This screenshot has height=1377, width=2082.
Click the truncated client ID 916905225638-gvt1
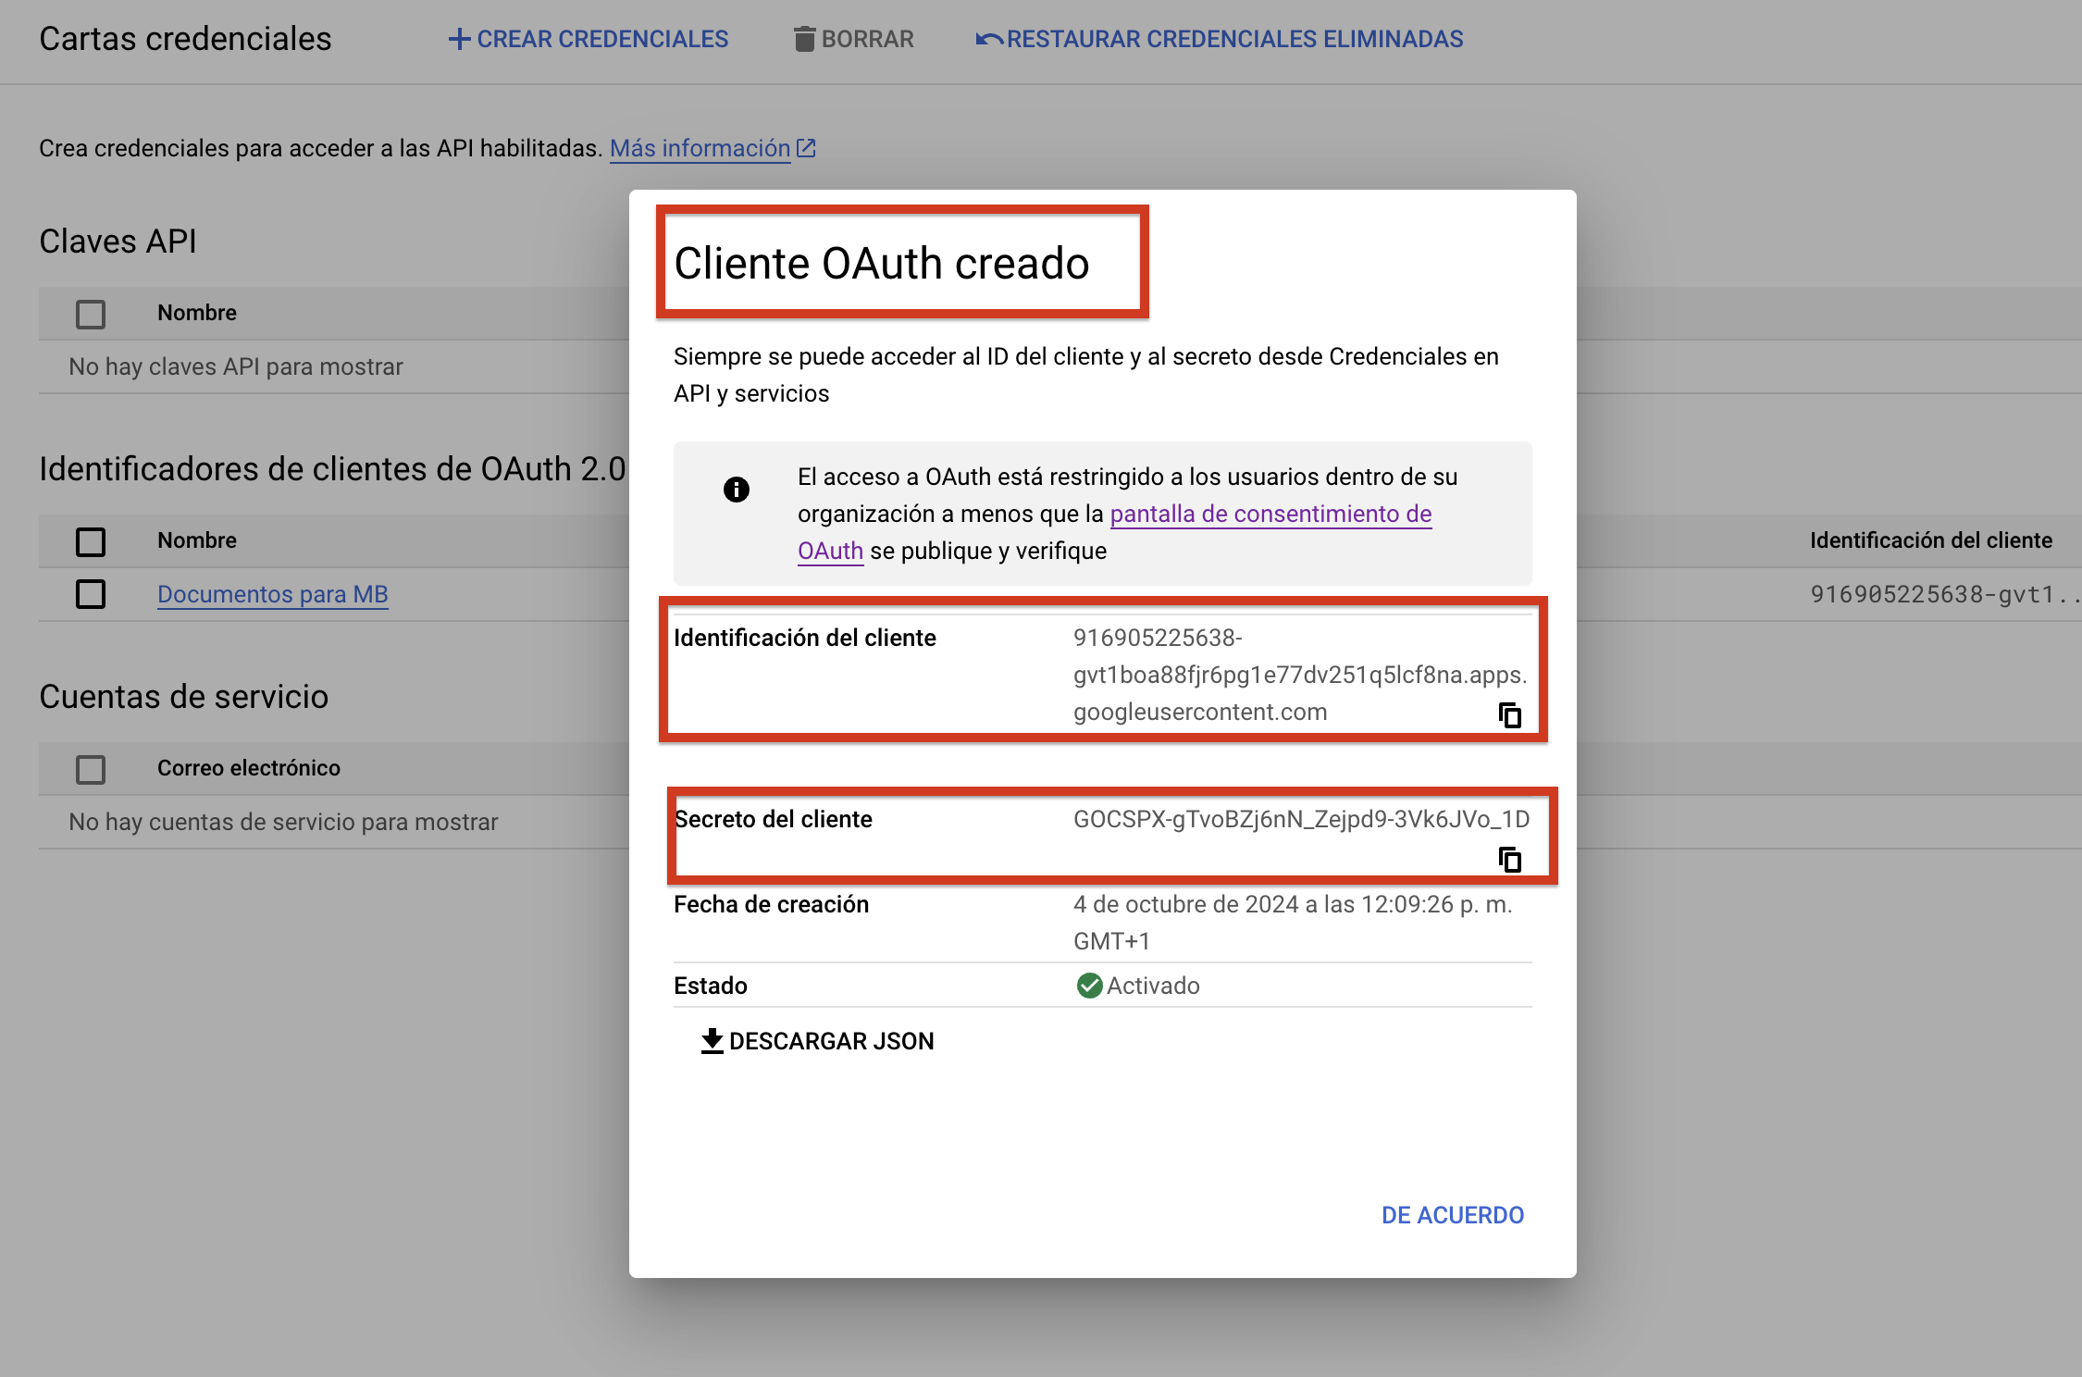pos(1941,594)
